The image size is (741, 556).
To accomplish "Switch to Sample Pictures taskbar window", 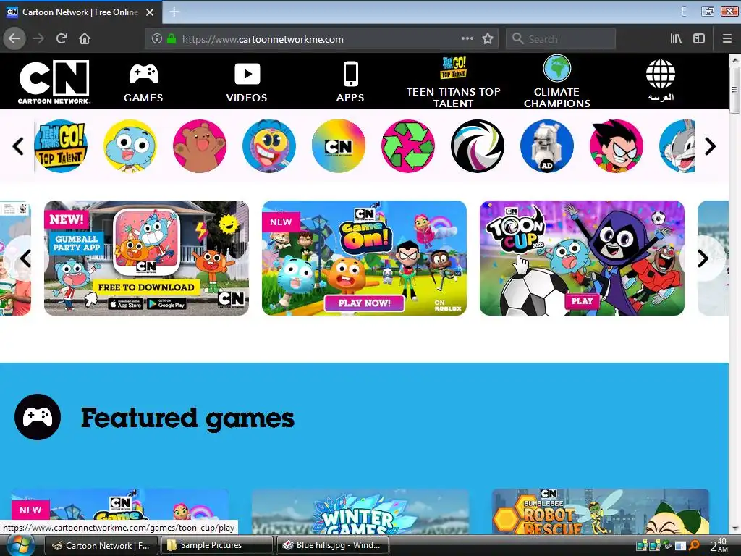I will tap(217, 545).
